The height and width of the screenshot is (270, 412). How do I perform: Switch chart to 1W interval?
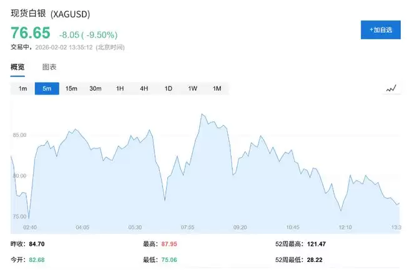click(x=193, y=88)
